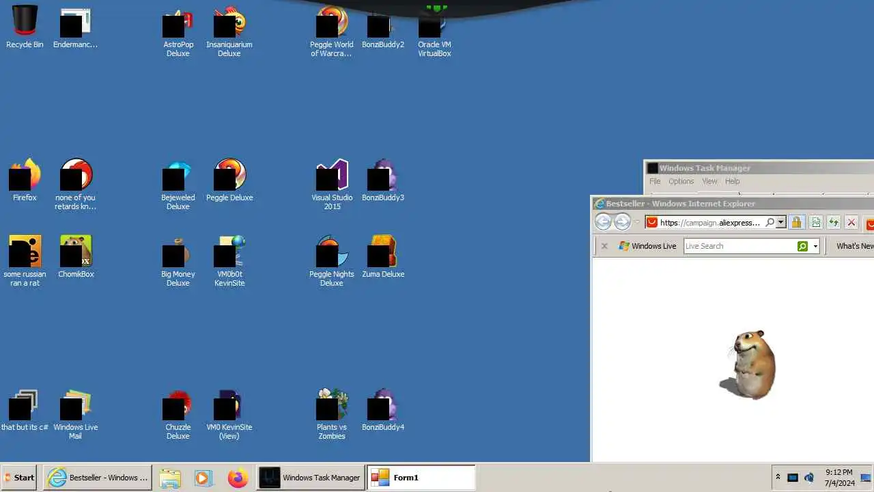Open the Live Search options dropdown
Screen dimensions: 874x492
pos(815,246)
